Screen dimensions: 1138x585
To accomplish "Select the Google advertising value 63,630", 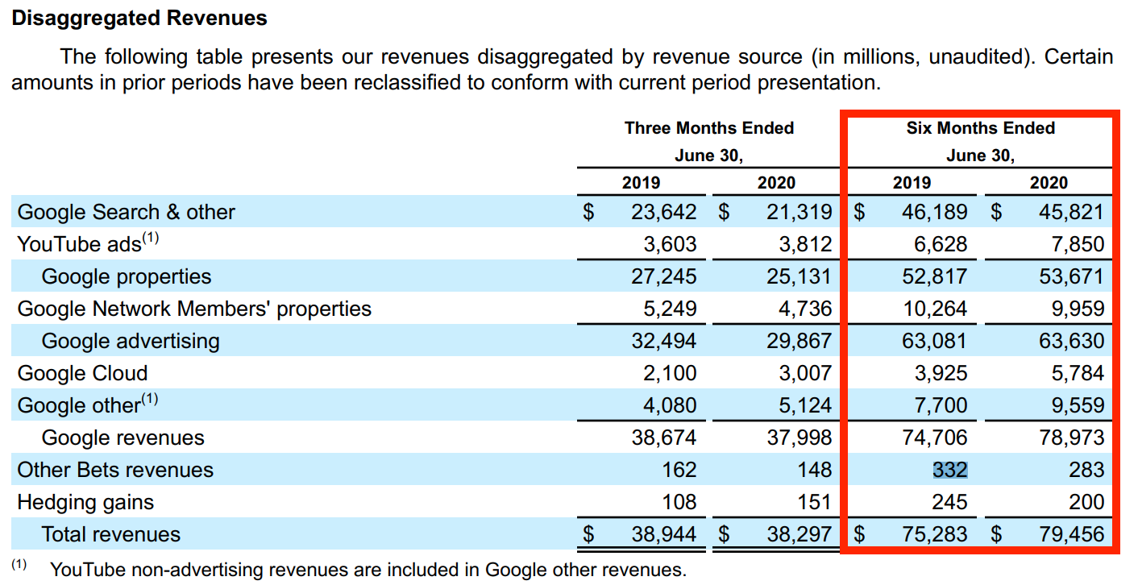I will point(1071,341).
